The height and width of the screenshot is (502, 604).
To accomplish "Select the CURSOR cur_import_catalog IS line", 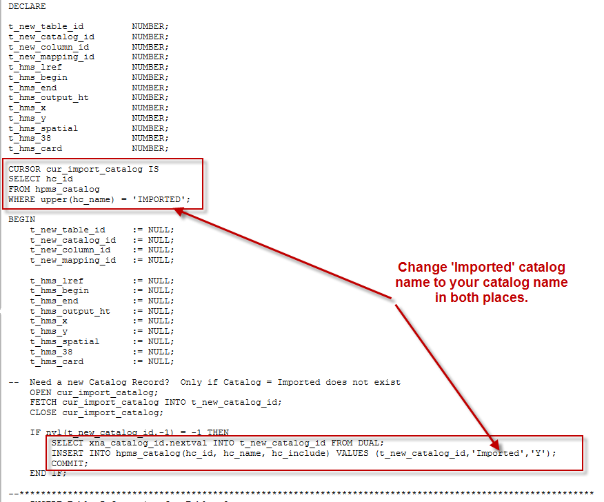I will tap(83, 168).
